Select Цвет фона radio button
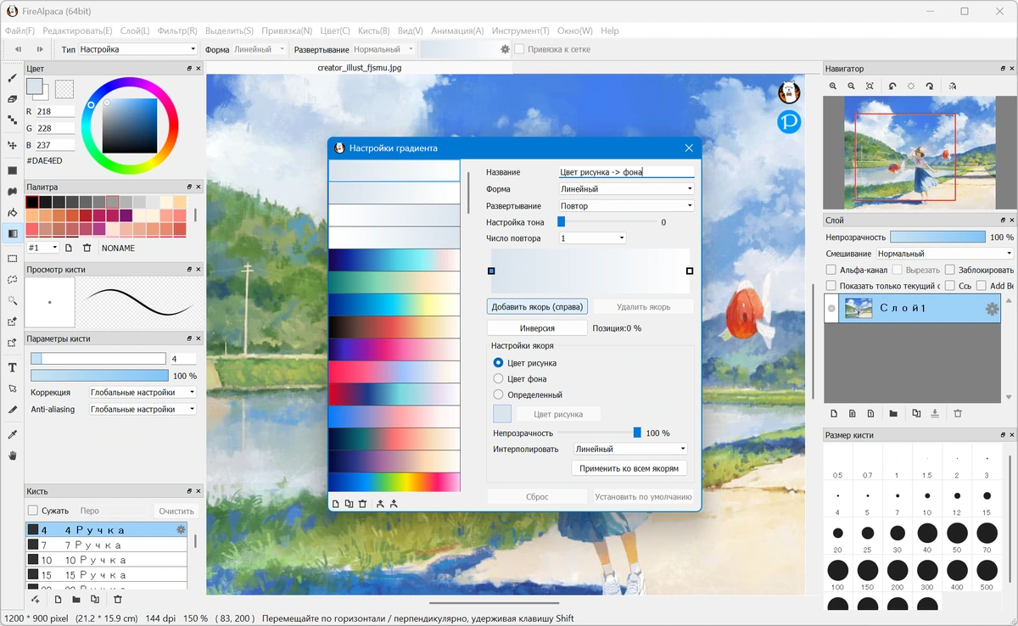Screen dimensions: 1018x626 [498, 379]
